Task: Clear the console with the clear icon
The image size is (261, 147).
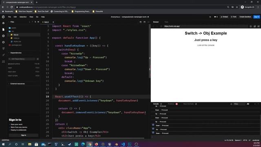Action: (x=231, y=104)
